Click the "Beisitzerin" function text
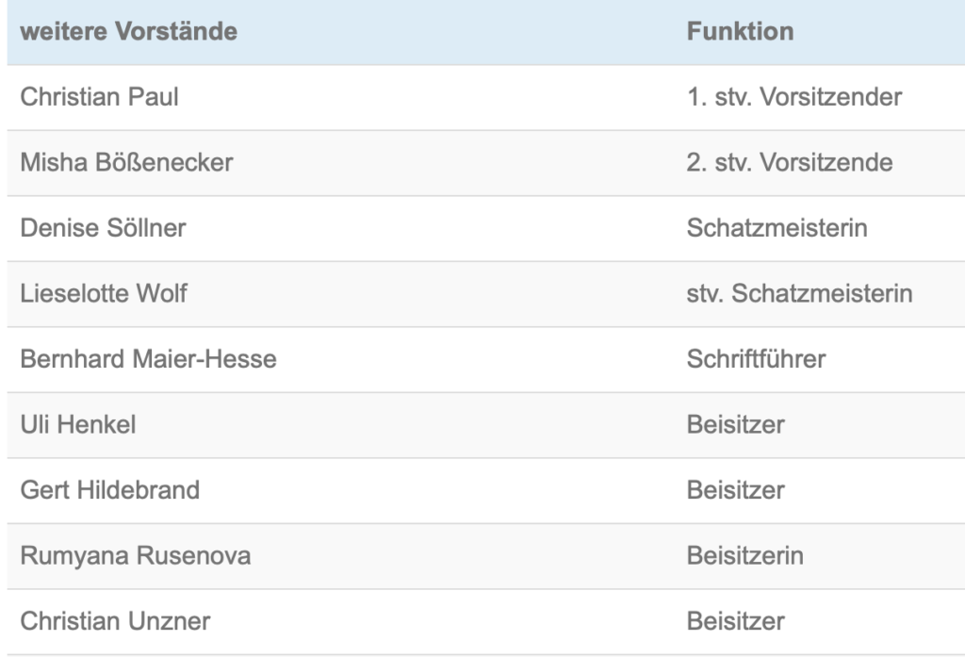This screenshot has height=657, width=965. point(744,556)
